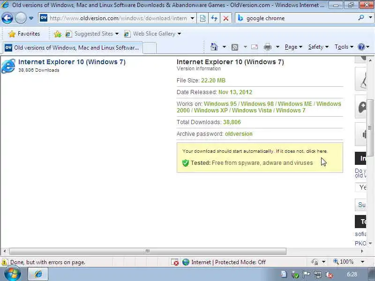Expand the Print dropdown arrow
The width and height of the screenshot is (375, 281).
(277, 47)
